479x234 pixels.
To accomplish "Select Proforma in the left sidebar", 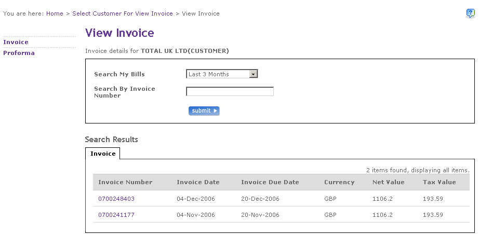I will pyautogui.click(x=19, y=53).
